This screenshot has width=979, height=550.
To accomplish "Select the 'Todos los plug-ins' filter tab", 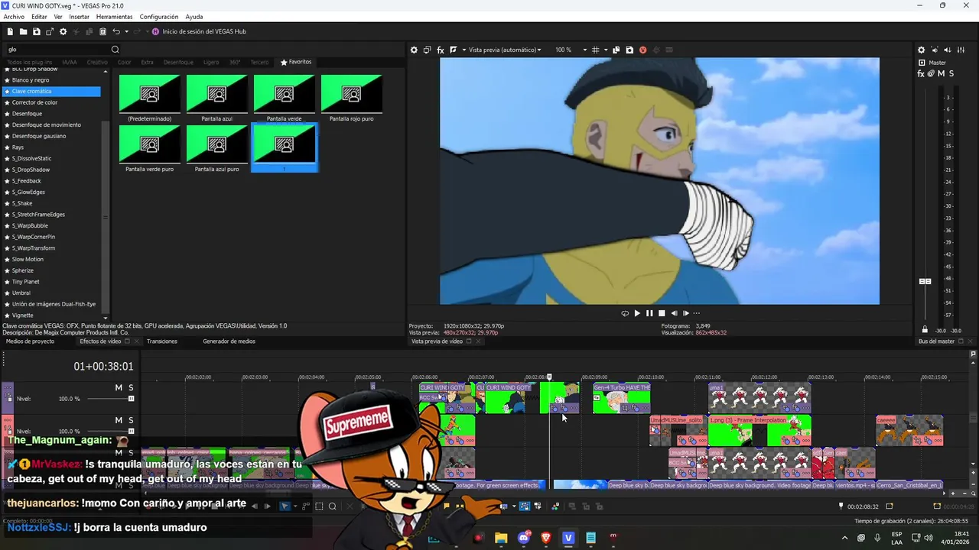I will pos(29,62).
